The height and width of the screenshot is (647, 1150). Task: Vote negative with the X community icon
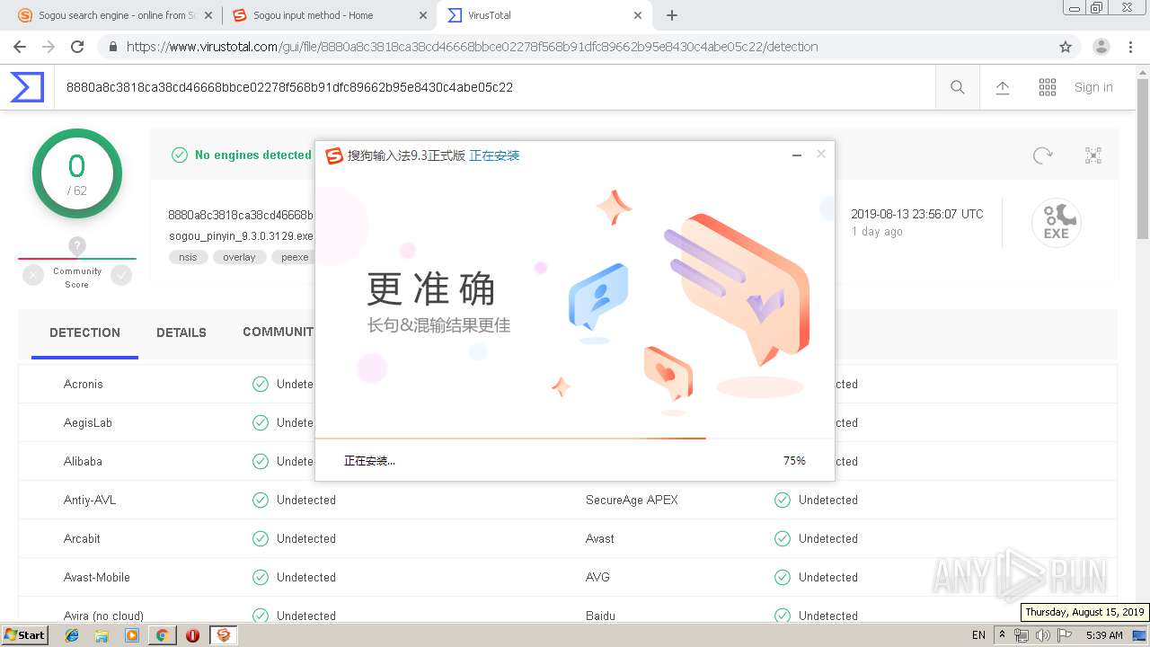tap(33, 276)
